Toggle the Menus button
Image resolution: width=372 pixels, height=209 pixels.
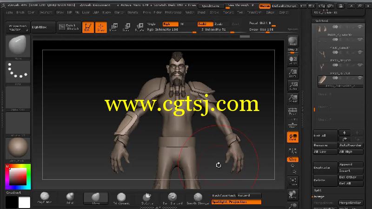[265, 6]
